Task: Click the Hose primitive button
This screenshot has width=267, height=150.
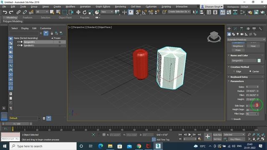Action: pos(253,46)
